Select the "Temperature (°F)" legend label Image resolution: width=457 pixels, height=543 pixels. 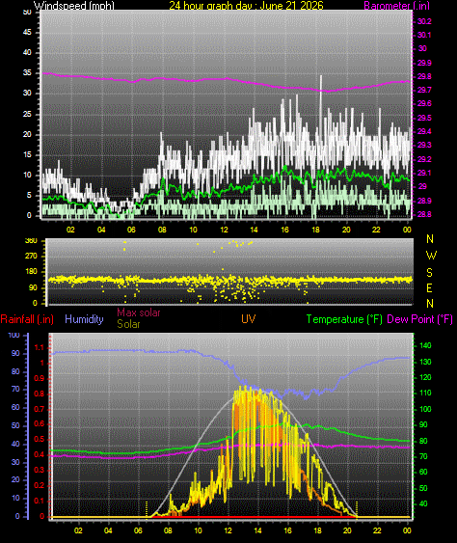344,319
